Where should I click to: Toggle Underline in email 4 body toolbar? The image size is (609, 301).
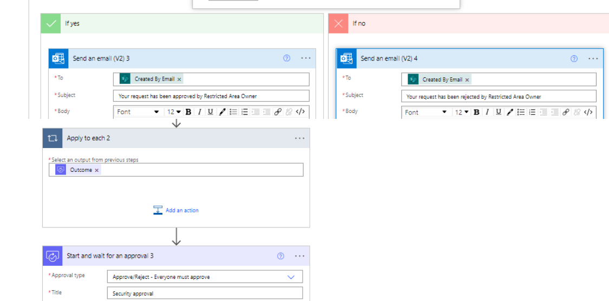(x=499, y=112)
